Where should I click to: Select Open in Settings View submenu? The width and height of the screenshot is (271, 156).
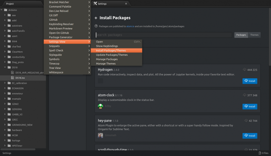pos(117,42)
